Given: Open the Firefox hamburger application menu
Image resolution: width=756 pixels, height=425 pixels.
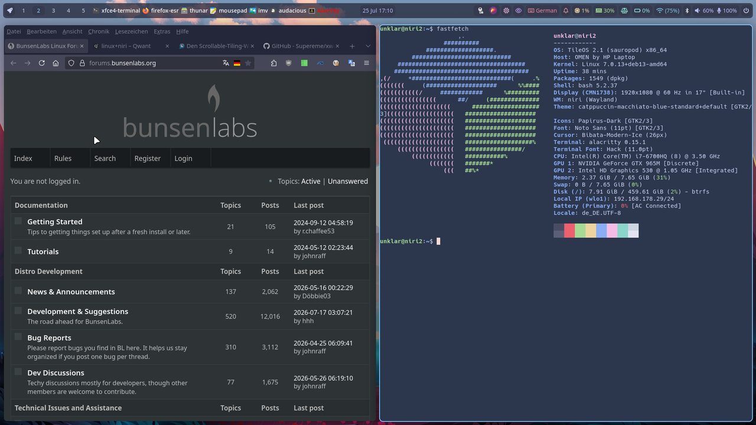Looking at the screenshot, I should pos(366,63).
